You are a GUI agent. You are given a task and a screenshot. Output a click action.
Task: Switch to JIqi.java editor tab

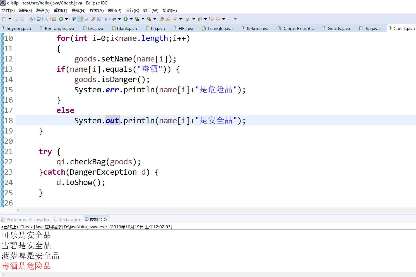click(x=369, y=28)
